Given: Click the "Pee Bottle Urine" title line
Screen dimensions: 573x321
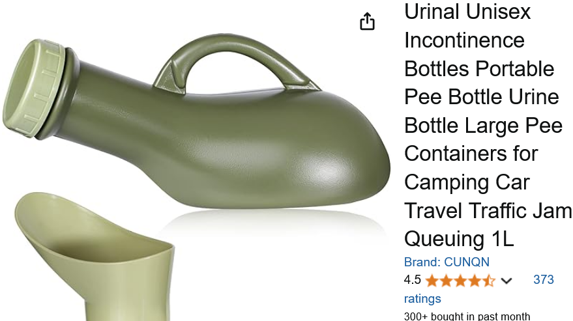Looking at the screenshot, I should 482,97.
